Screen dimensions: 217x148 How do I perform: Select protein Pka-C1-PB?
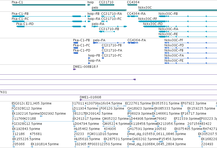(75, 43)
